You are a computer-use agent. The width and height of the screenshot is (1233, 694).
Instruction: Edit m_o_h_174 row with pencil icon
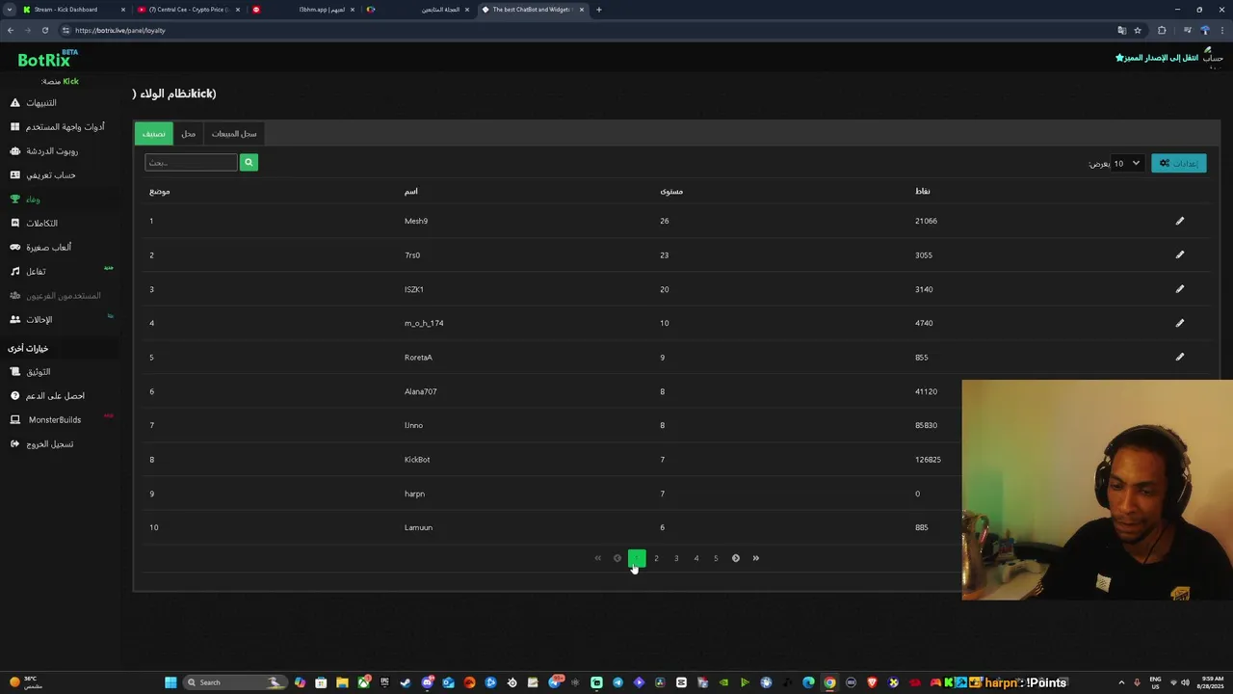pyautogui.click(x=1179, y=323)
